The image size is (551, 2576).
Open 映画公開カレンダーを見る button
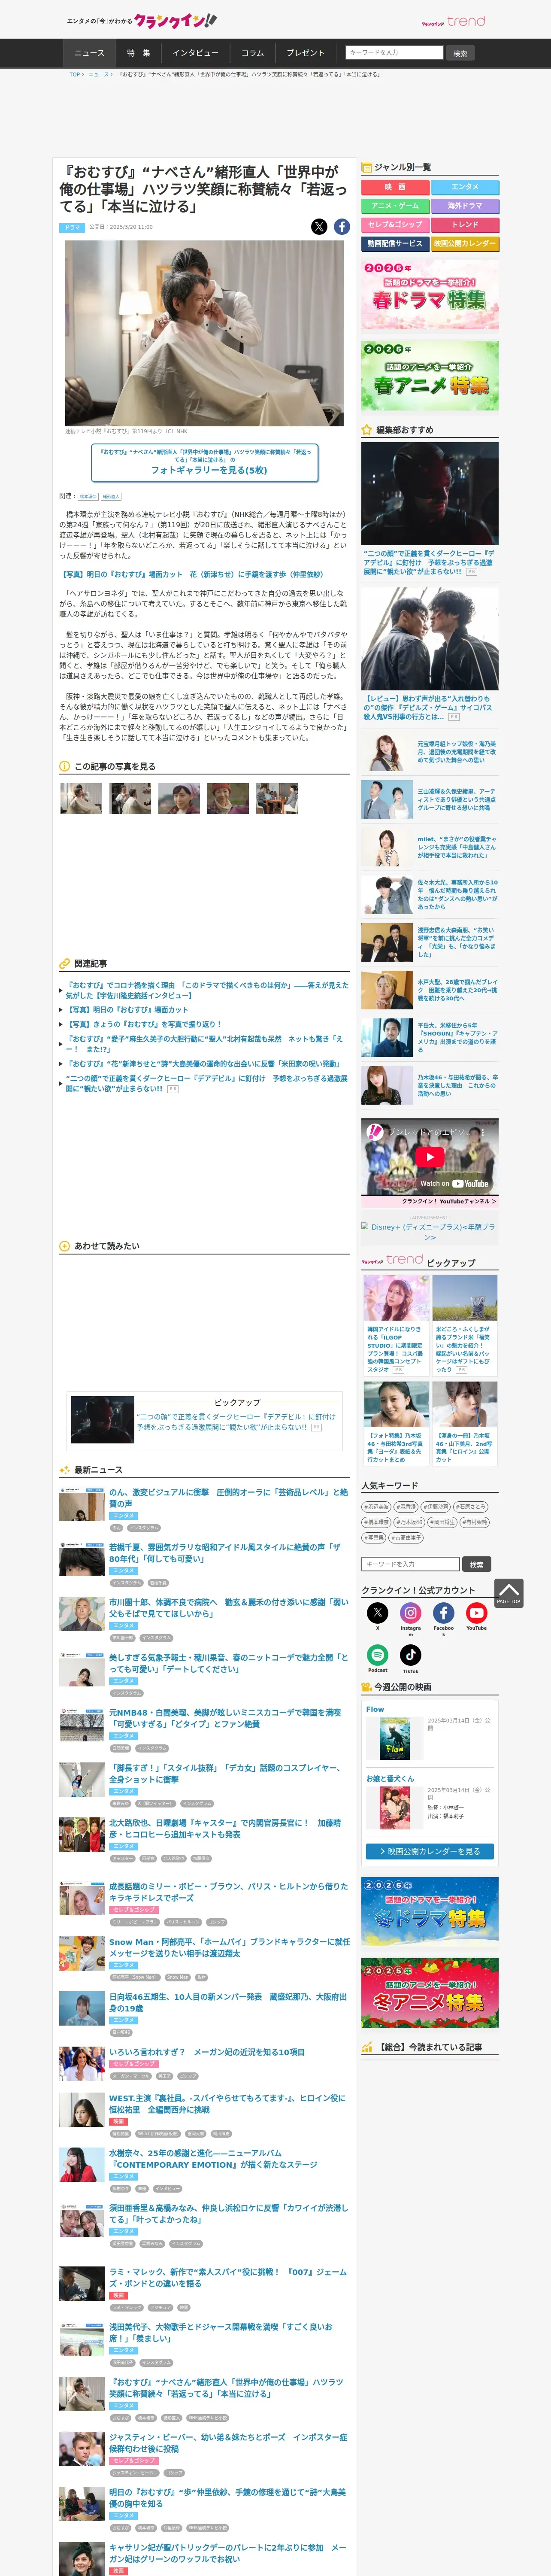pos(430,1851)
